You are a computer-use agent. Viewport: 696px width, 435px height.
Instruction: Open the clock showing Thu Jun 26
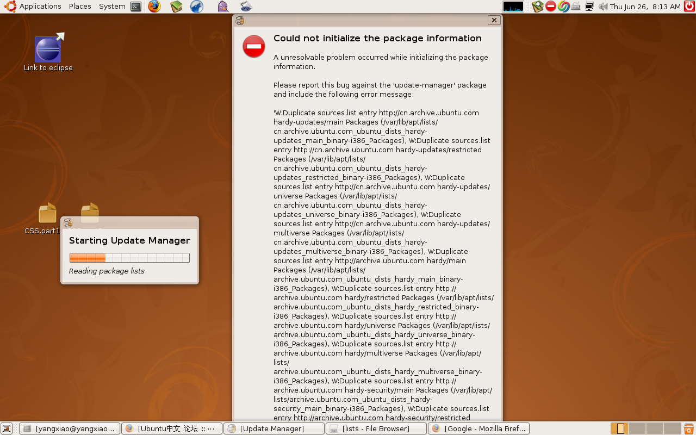click(x=645, y=7)
